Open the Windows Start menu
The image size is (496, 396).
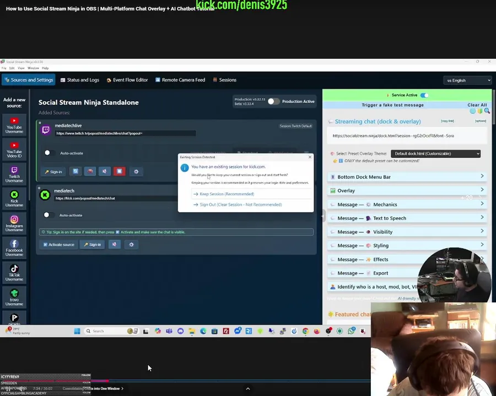pos(77,331)
